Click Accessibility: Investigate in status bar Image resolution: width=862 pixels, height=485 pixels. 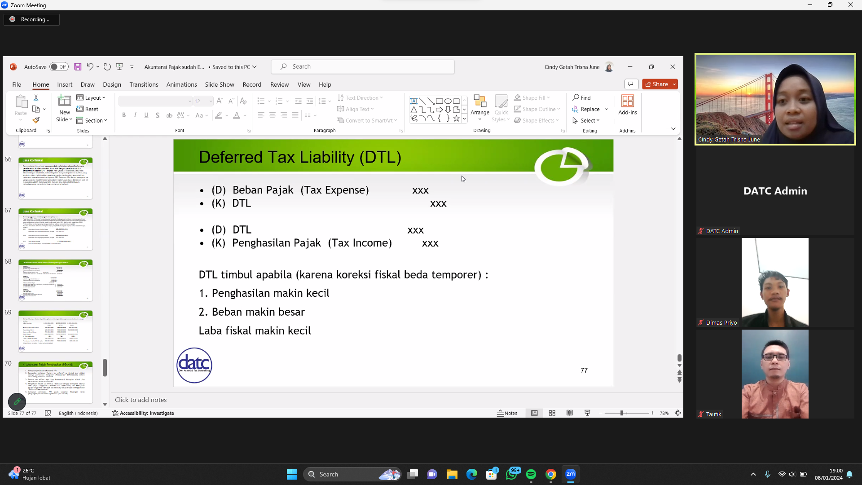[x=143, y=413]
